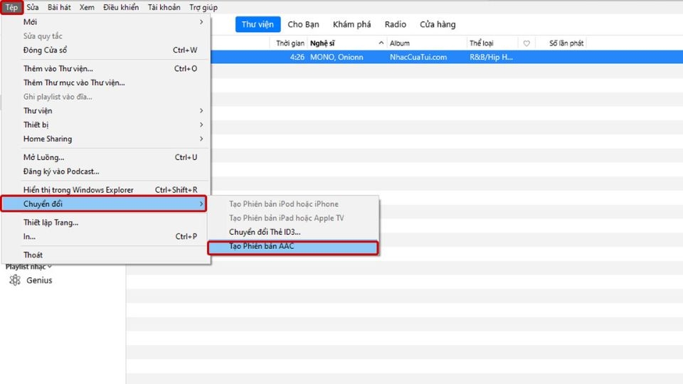Select Thêm vào Thư viện...

tap(106, 68)
